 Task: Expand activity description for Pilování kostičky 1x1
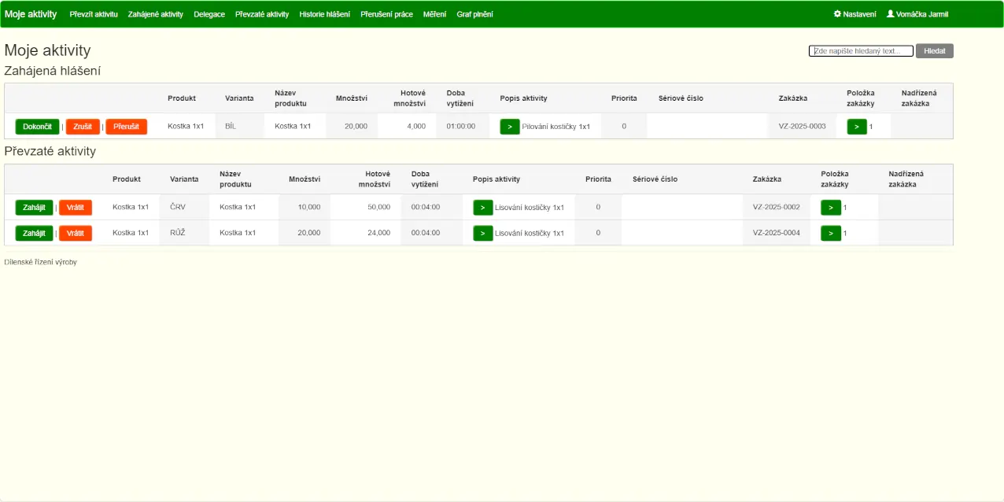[510, 127]
